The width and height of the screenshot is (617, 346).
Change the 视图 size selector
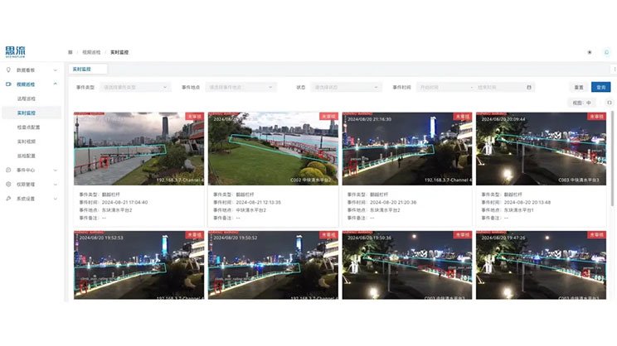coord(581,103)
